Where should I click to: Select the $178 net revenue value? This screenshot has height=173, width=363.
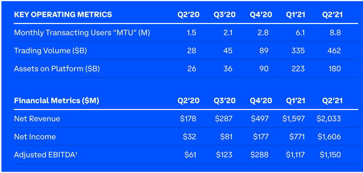pyautogui.click(x=188, y=119)
